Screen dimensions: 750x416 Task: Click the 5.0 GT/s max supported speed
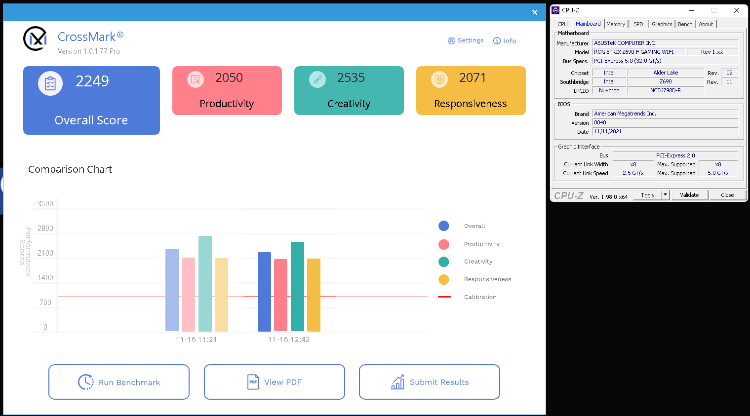718,173
